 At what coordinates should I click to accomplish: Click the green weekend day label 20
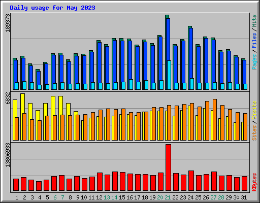pos(160,197)
